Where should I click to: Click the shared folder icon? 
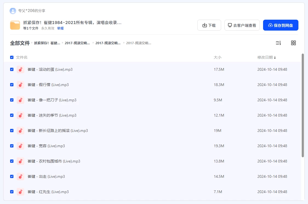(15, 25)
